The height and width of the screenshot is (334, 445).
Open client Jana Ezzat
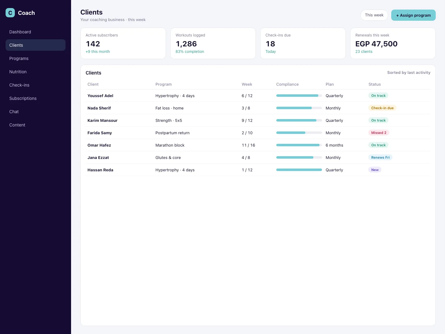pyautogui.click(x=98, y=157)
